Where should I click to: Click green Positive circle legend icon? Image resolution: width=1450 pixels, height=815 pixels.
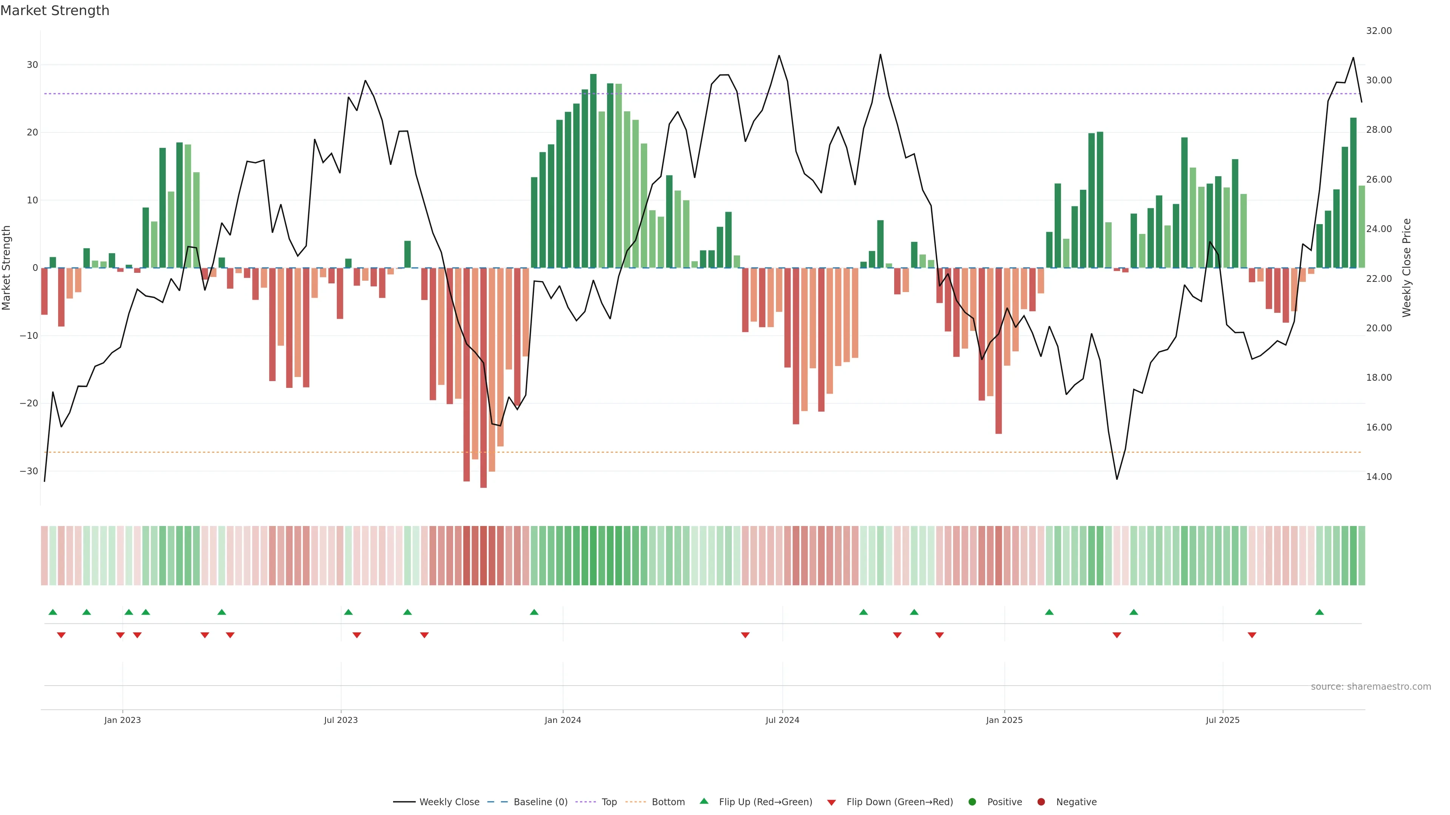point(972,801)
